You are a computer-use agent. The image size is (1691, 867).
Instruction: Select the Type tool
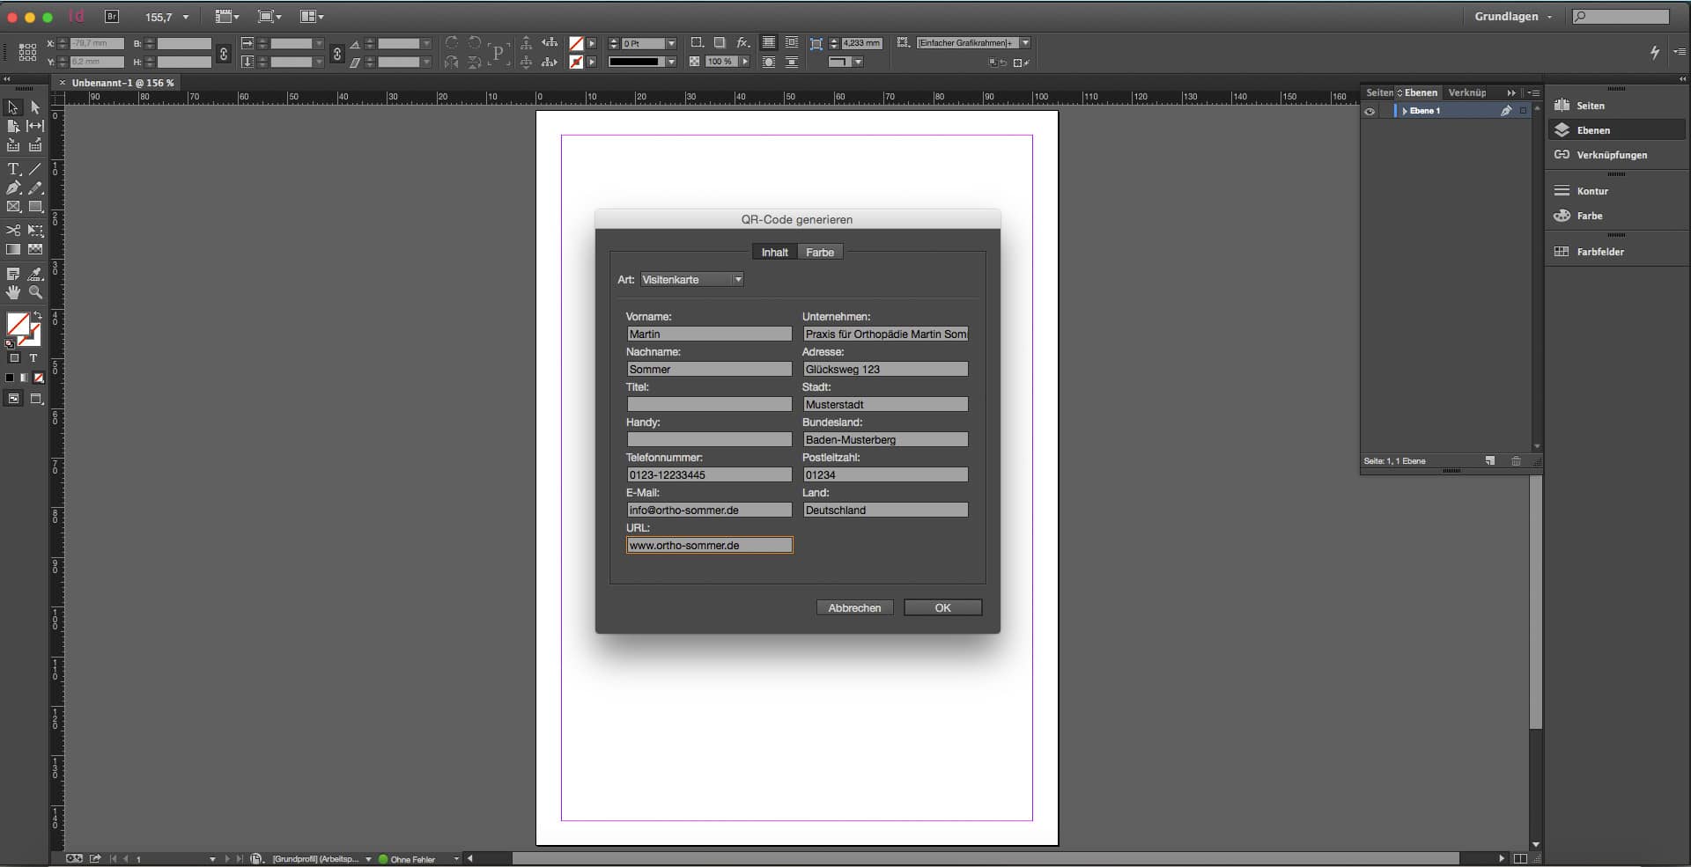[13, 169]
